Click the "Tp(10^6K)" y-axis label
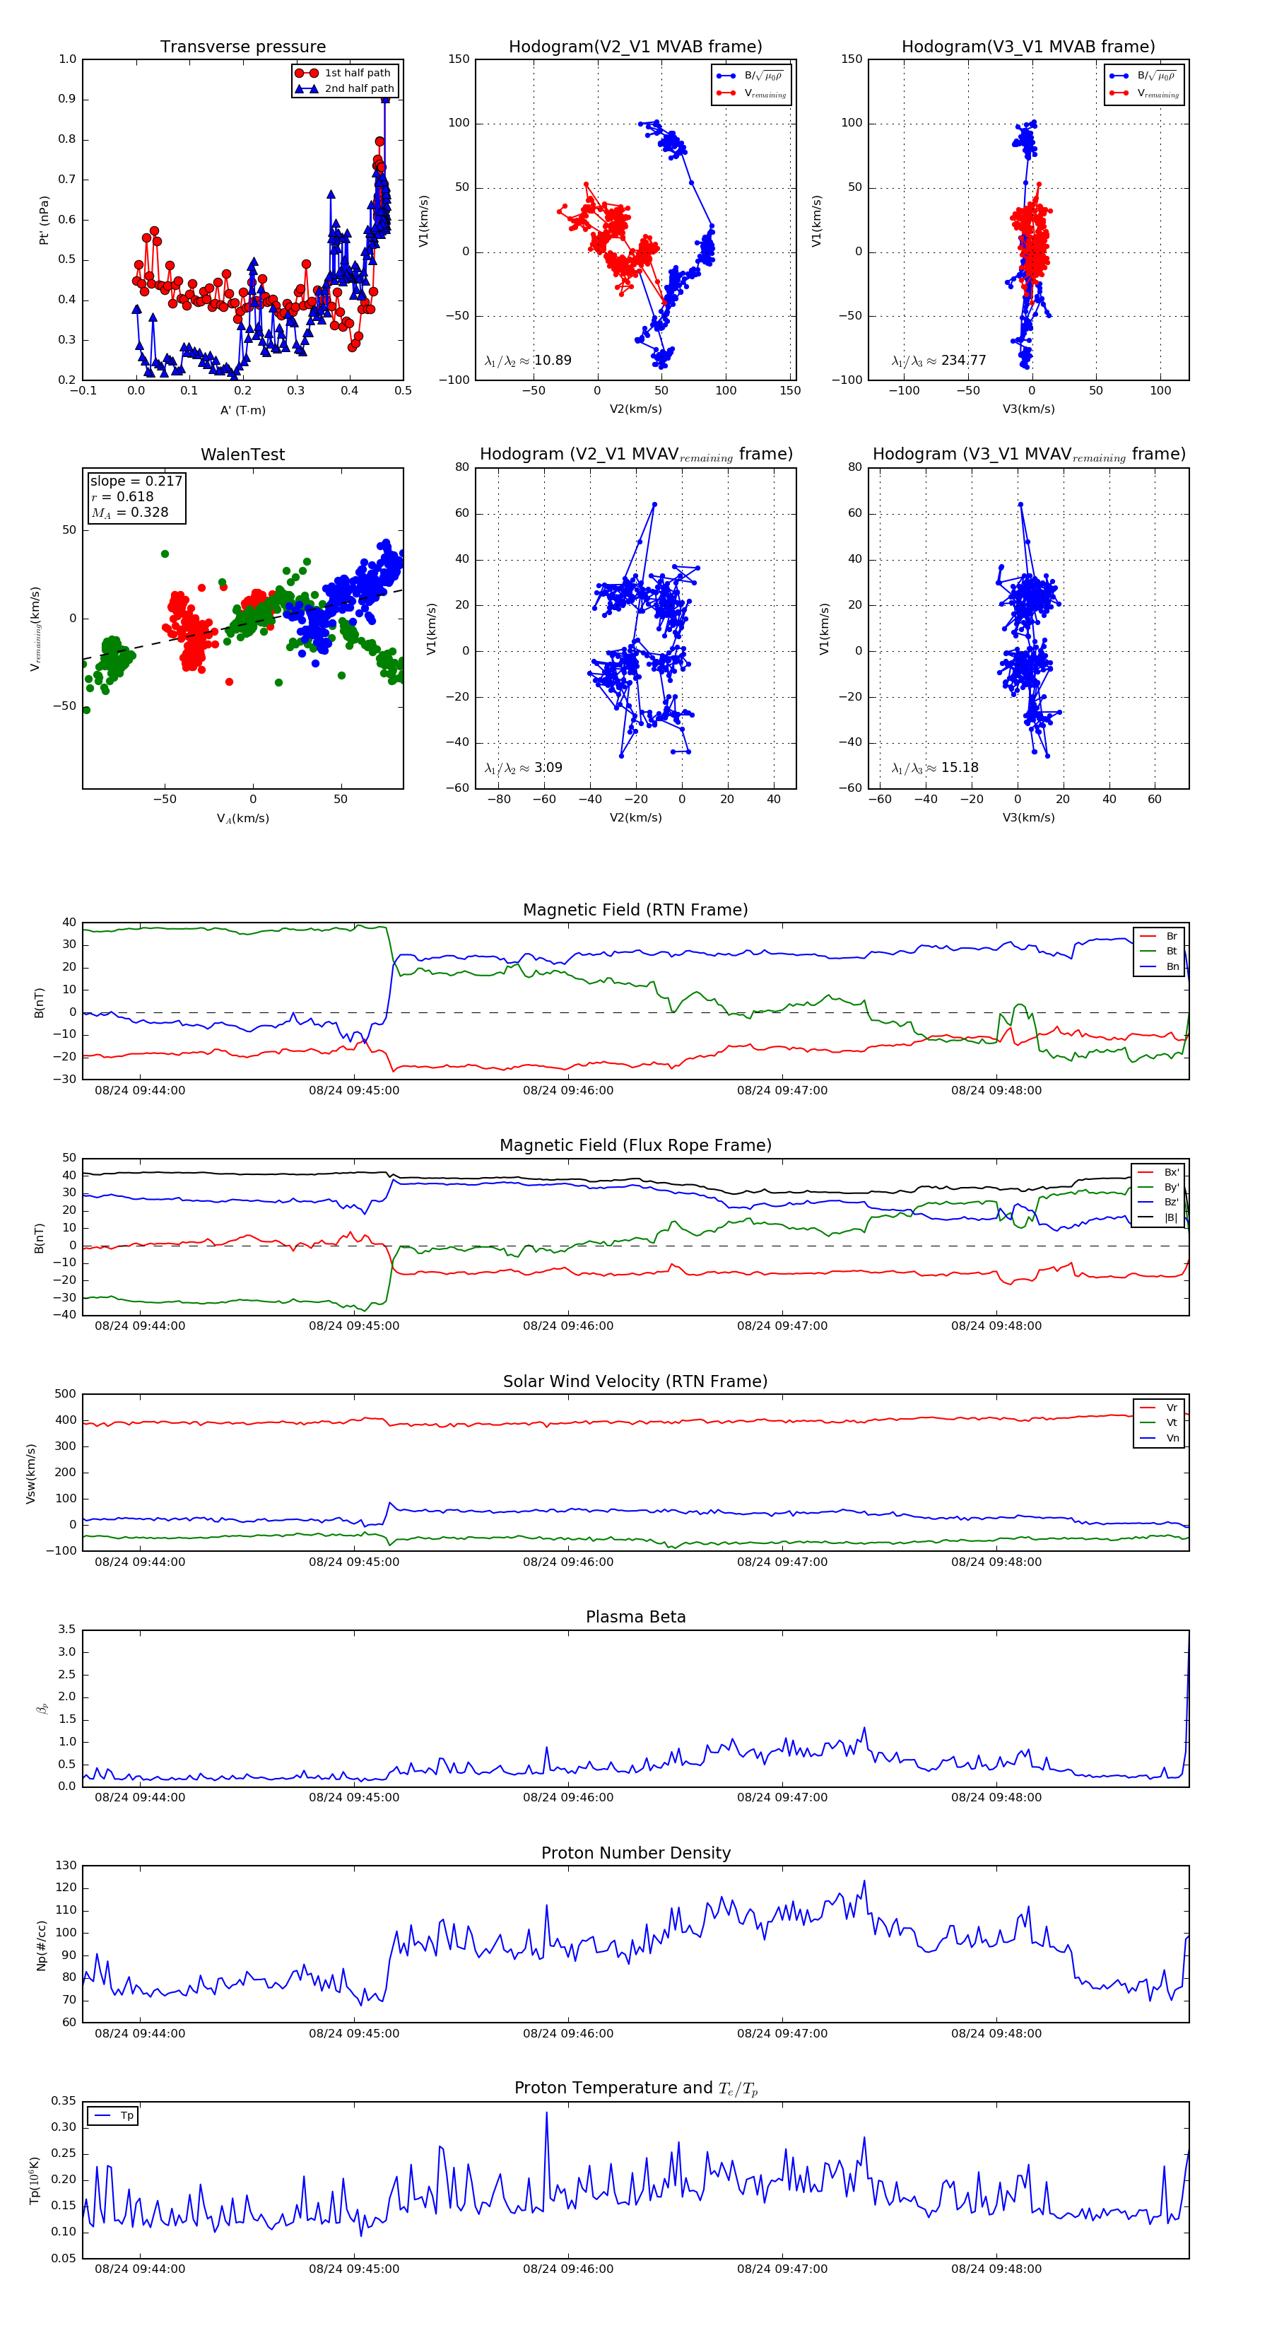Image resolution: width=1272 pixels, height=2333 pixels. tap(35, 2181)
